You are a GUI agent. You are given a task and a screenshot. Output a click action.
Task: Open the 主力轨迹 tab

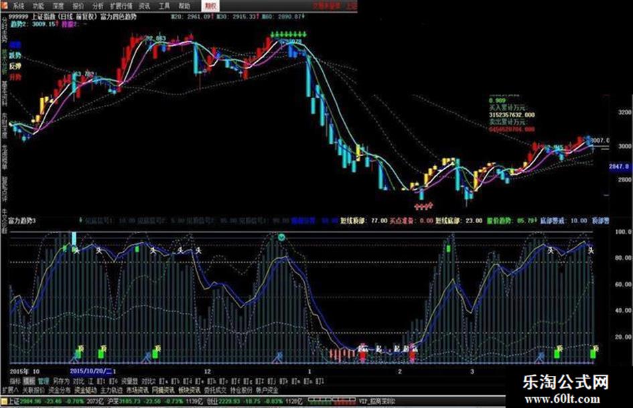click(x=111, y=391)
